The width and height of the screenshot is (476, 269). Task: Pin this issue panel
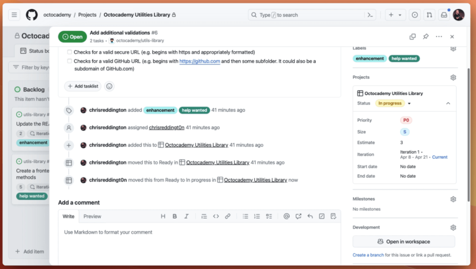(x=426, y=37)
